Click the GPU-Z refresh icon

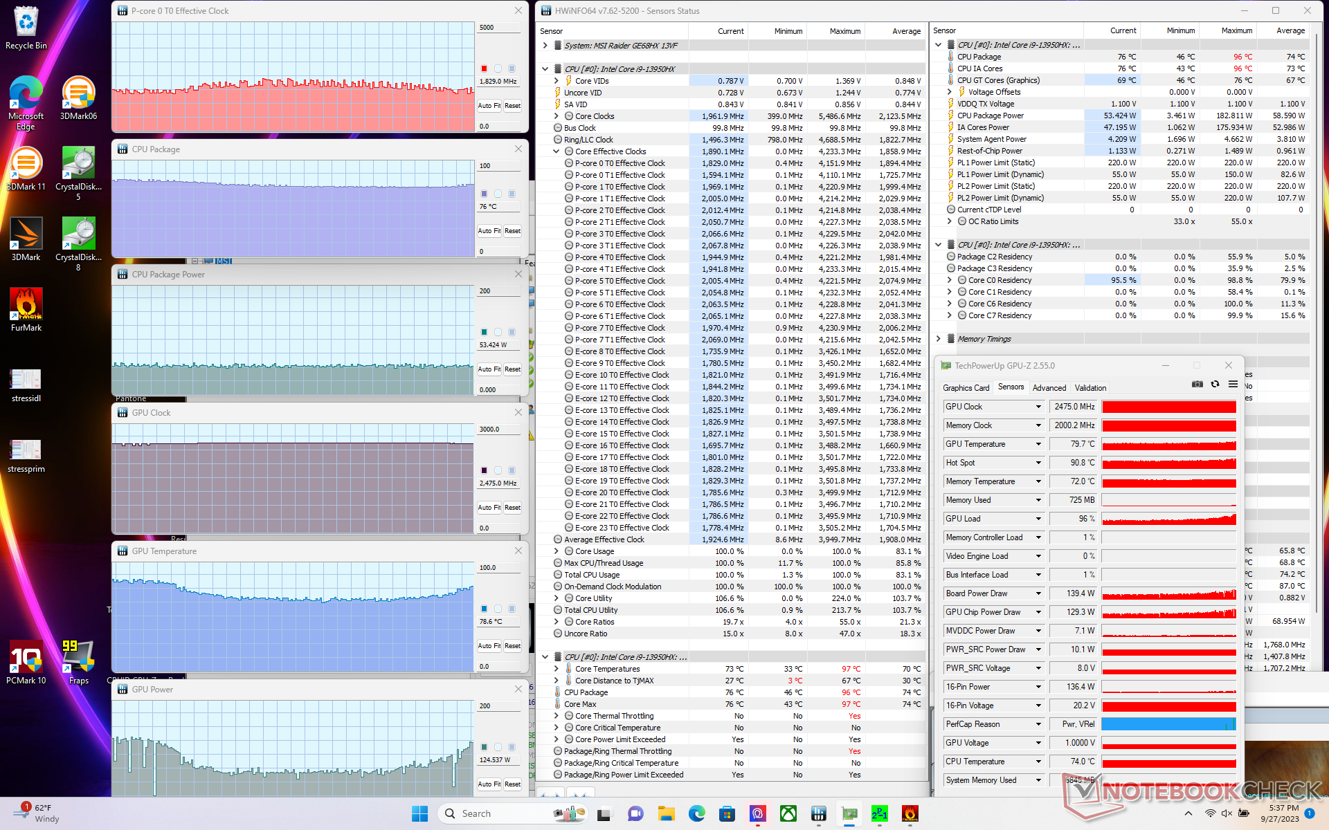[x=1215, y=384]
